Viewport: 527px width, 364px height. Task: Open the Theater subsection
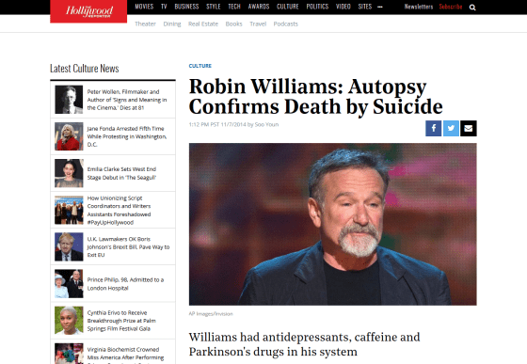tap(145, 24)
